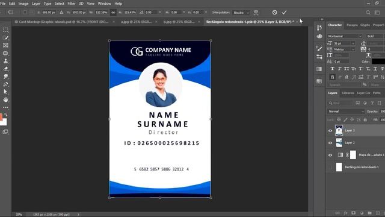385x217 pixels.
Task: Switch to ID Card Mockup document tab
Action: 61,22
